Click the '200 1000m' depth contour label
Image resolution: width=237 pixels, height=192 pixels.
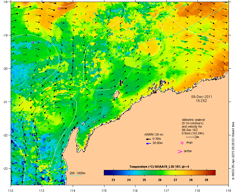point(77,173)
